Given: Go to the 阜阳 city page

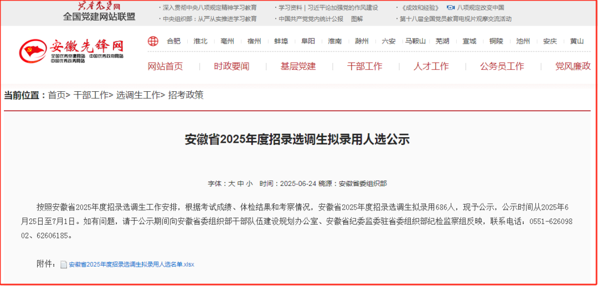Looking at the screenshot, I should point(308,41).
